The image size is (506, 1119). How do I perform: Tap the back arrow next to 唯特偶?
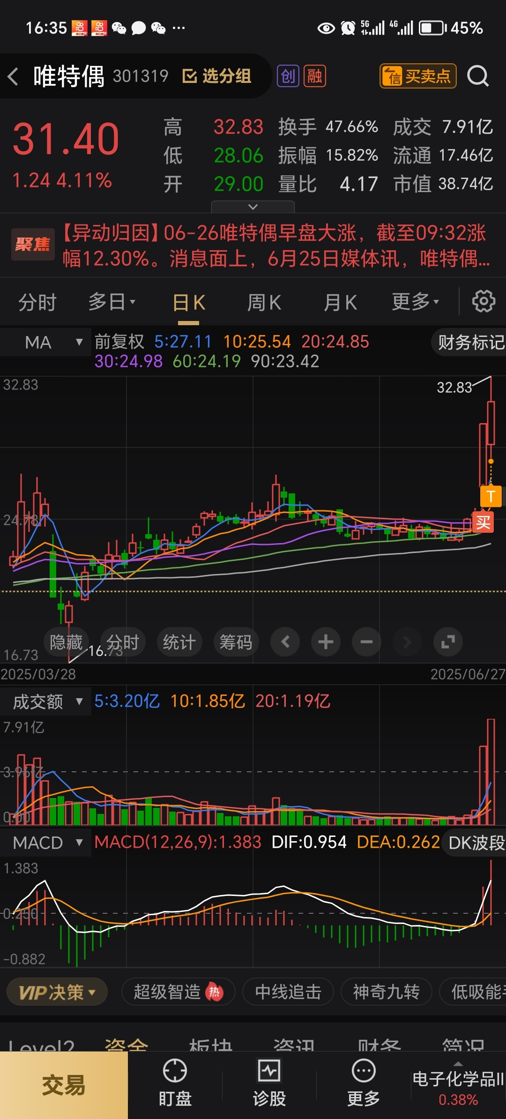pos(13,76)
